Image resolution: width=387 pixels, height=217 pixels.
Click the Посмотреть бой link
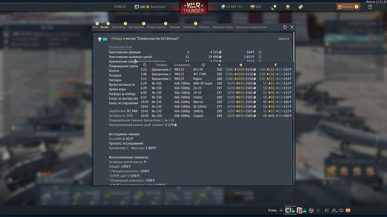[x=120, y=47]
